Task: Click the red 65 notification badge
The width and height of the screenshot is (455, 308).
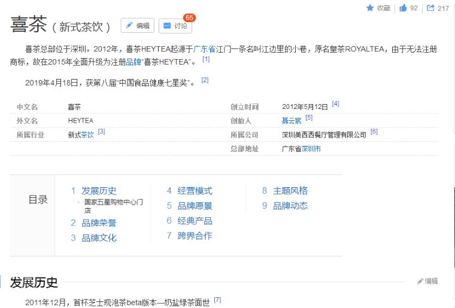Action: pos(190,18)
